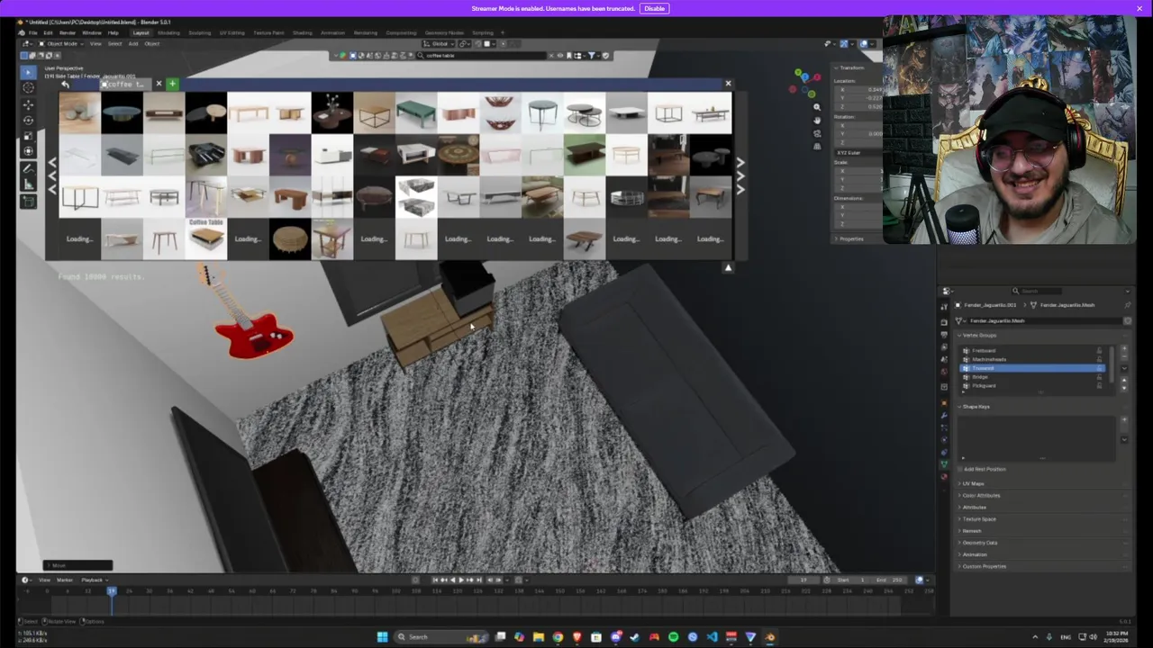Open the zoom magnifier viewport gizmo
The image size is (1153, 648).
click(817, 107)
